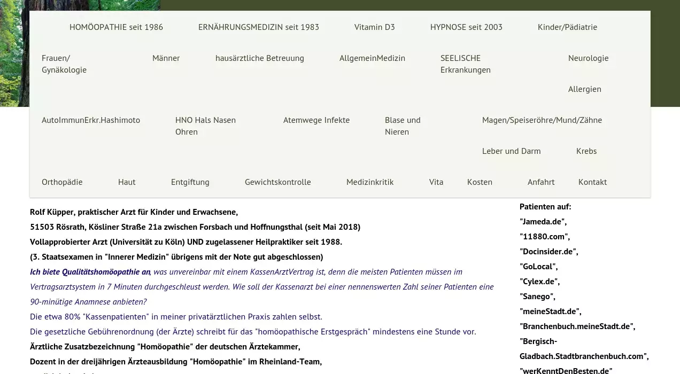Click the Kinder/Pädiatrie menu entry
The width and height of the screenshot is (680, 374).
[x=567, y=27]
